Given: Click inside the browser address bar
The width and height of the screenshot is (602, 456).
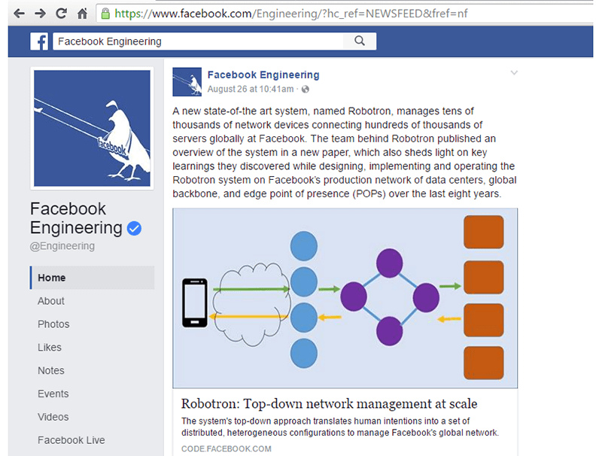Looking at the screenshot, I should pyautogui.click(x=301, y=13).
